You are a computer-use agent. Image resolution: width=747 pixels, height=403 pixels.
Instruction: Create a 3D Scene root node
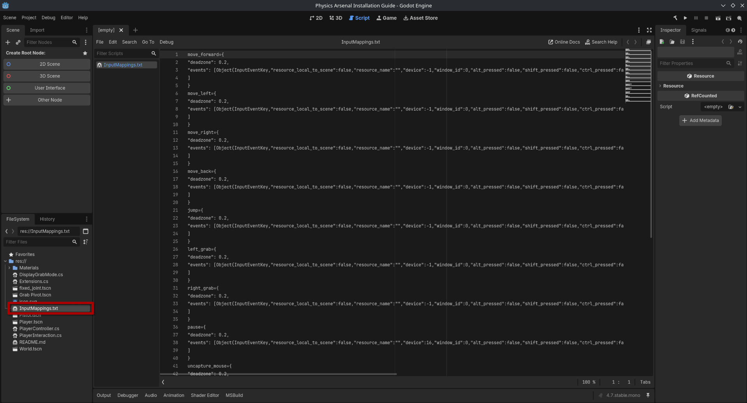[x=47, y=76]
